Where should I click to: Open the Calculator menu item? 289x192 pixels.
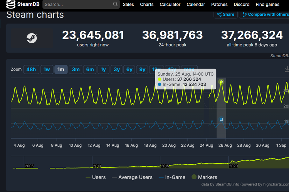coord(170,5)
